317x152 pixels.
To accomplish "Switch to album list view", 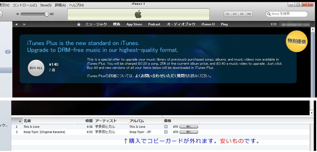I will 235,14.
